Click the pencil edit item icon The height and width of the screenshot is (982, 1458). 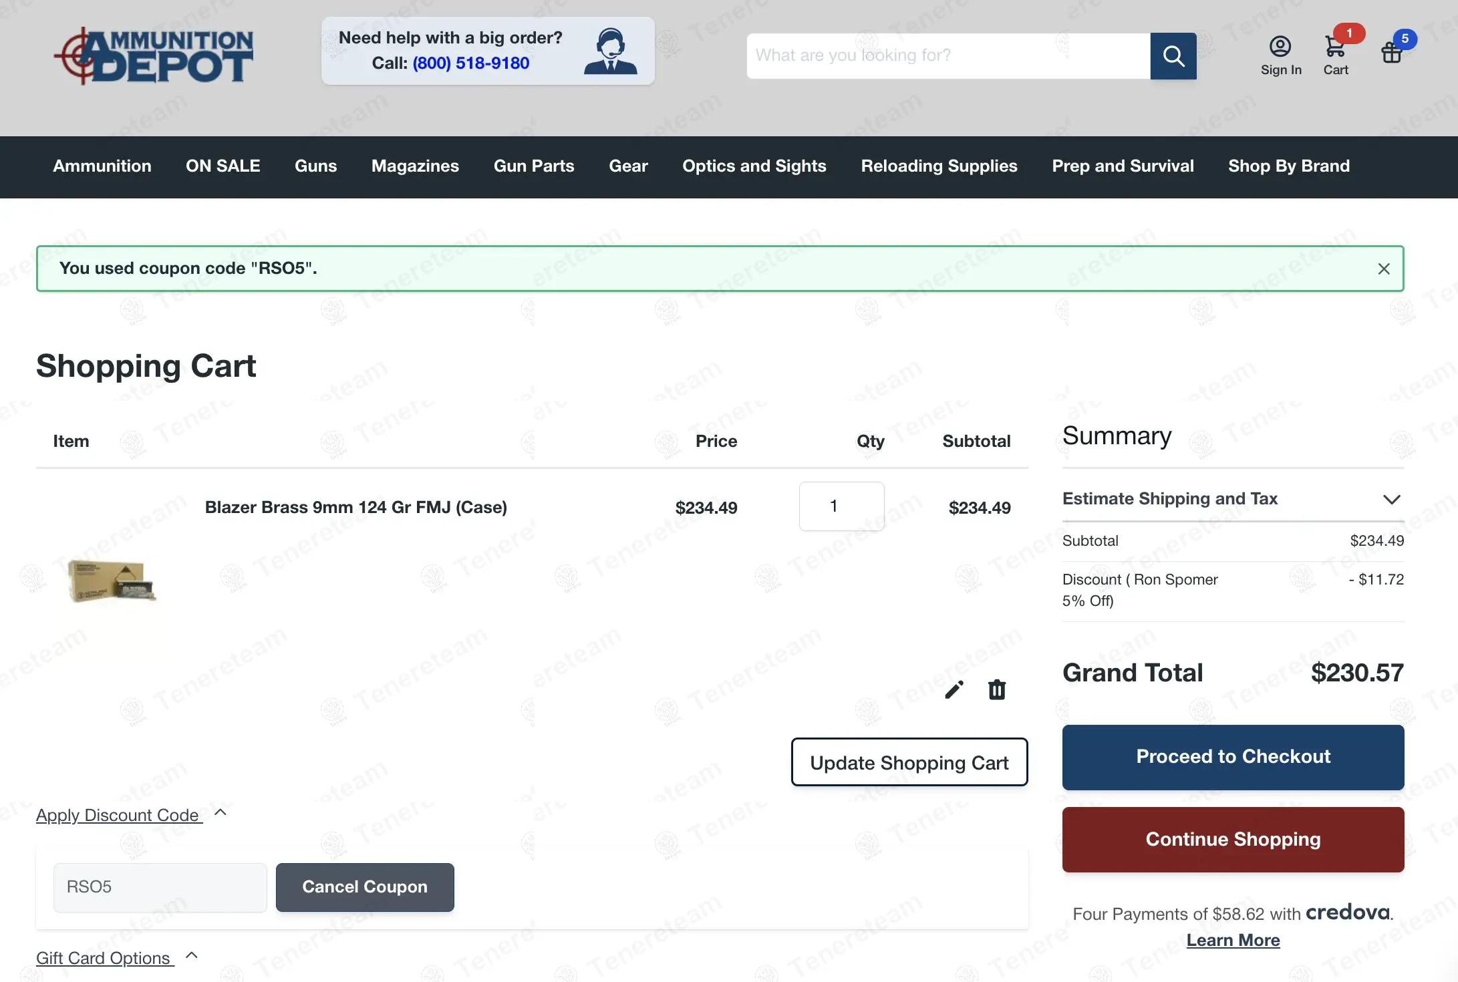[954, 689]
